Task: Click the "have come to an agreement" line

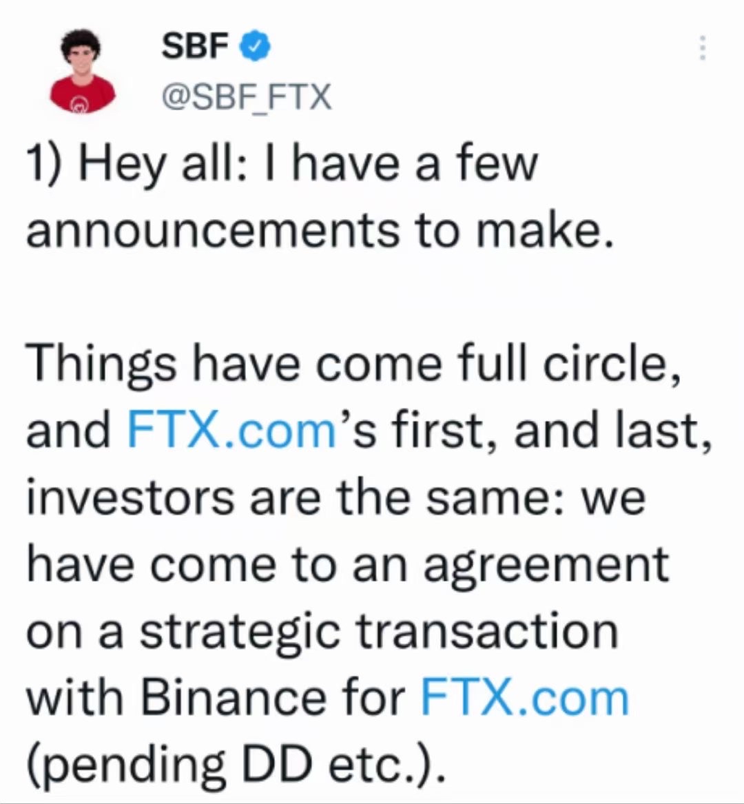Action: tap(347, 564)
